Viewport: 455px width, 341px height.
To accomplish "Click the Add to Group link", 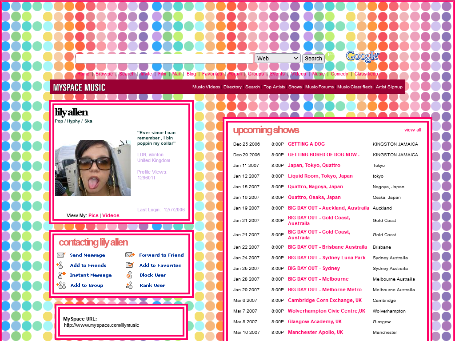I will point(87,285).
